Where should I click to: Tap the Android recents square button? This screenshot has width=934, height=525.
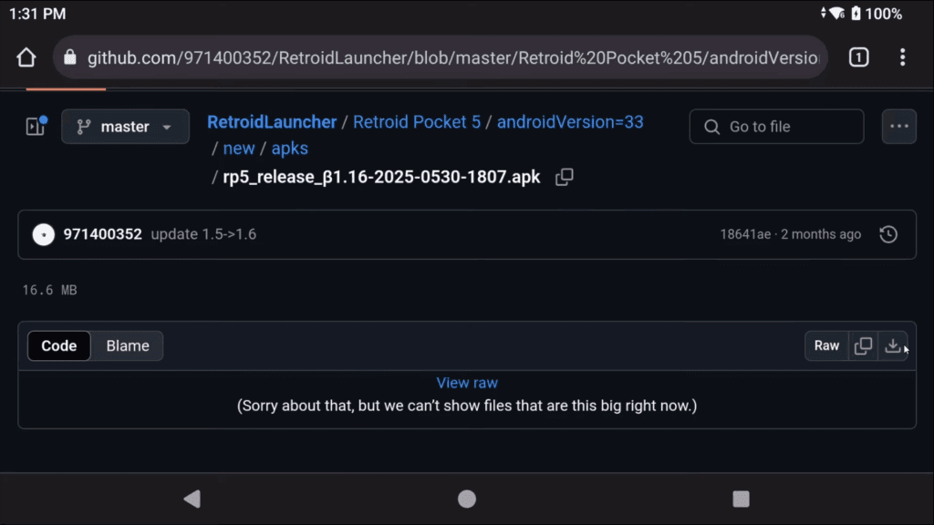741,499
